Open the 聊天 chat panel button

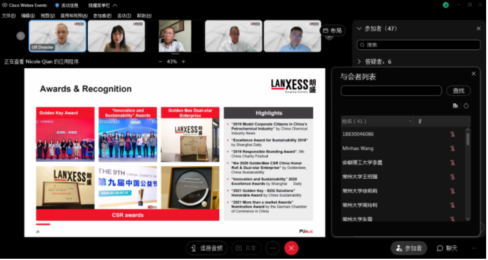click(x=447, y=248)
